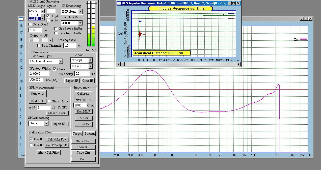Toggle Use It for Cal. Mike File
Image resolution: width=321 pixels, height=170 pixels.
(x=31, y=139)
